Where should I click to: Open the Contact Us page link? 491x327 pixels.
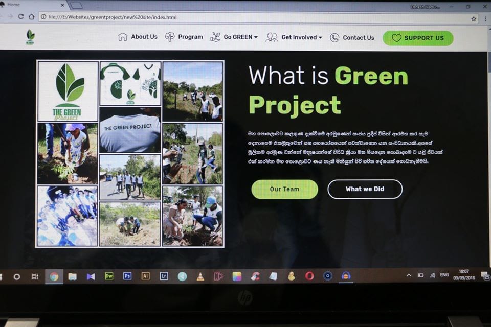[x=352, y=37]
